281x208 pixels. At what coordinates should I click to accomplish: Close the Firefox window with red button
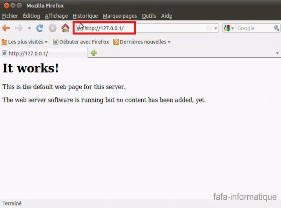pos(6,6)
